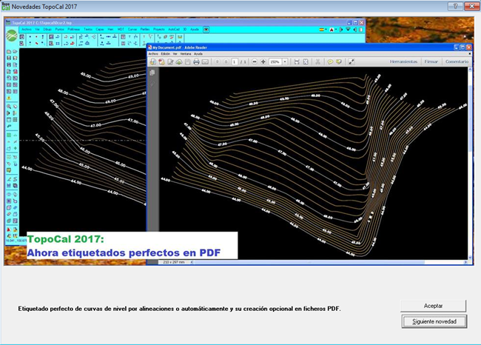Open the Firmar pane in Adobe Reader
Screen dimensions: 481x345
click(x=431, y=61)
